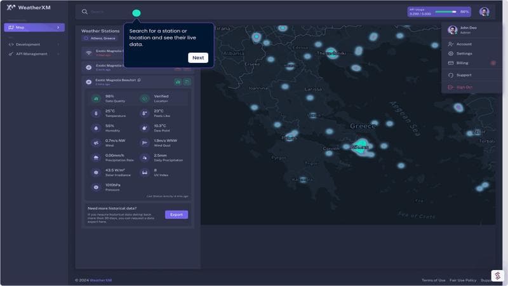This screenshot has width=508, height=286.
Task: Click the Export button for historical data
Action: tap(177, 215)
